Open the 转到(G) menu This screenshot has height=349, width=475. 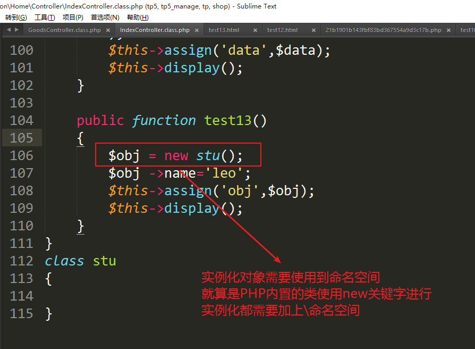tap(16, 18)
